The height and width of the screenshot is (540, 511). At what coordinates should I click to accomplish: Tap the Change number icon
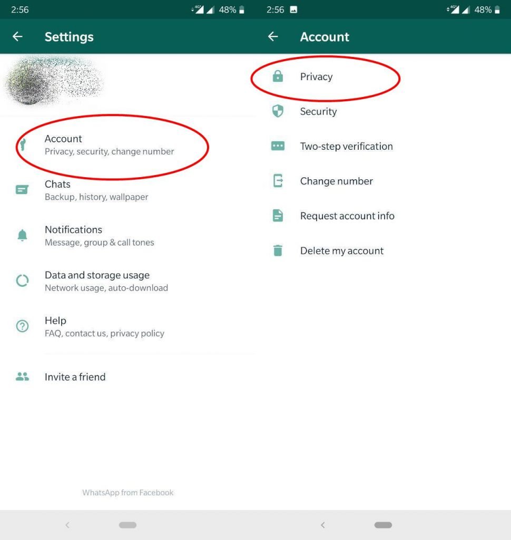[277, 181]
